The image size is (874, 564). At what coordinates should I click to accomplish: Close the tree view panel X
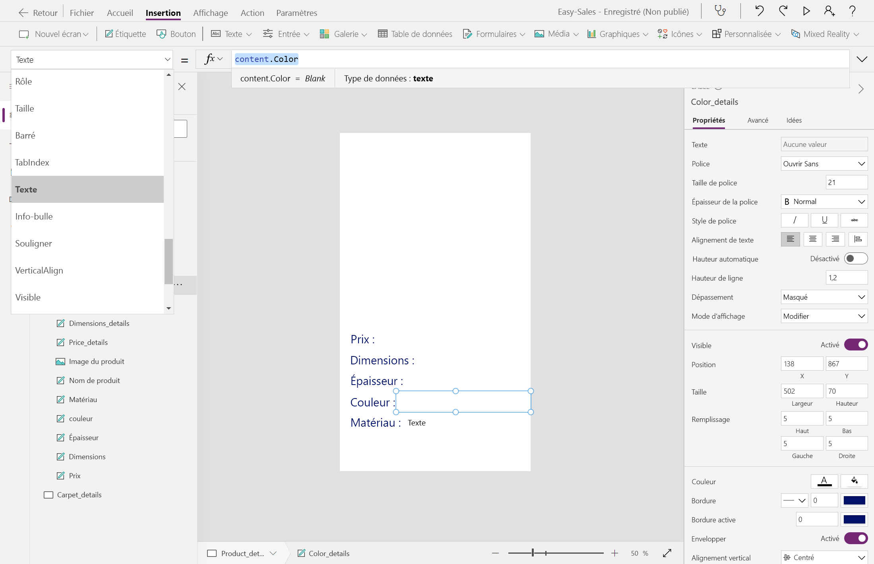tap(182, 87)
